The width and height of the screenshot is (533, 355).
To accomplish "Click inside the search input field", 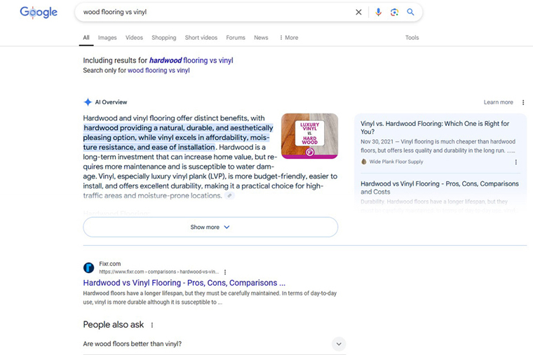I will (x=216, y=12).
